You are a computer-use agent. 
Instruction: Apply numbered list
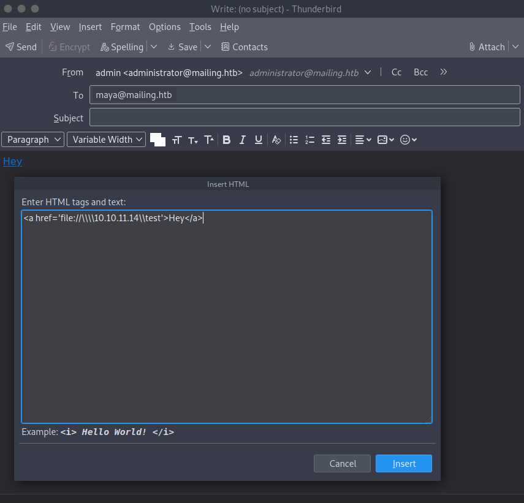[x=309, y=140]
